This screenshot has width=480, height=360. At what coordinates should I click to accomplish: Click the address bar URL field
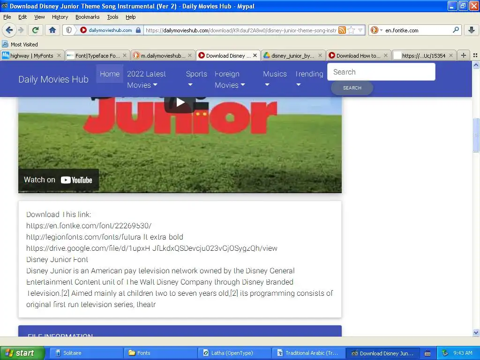(x=241, y=30)
